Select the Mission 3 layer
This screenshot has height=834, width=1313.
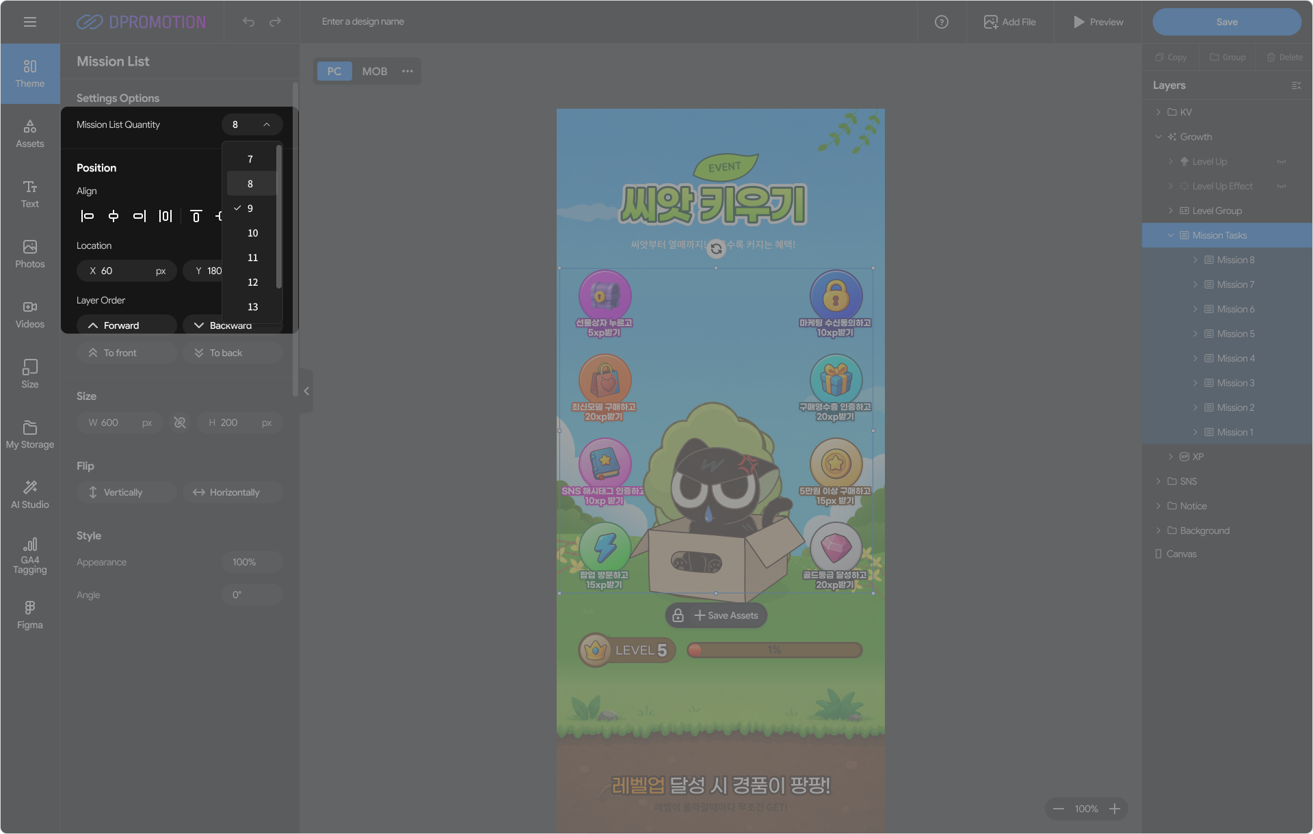1228,383
